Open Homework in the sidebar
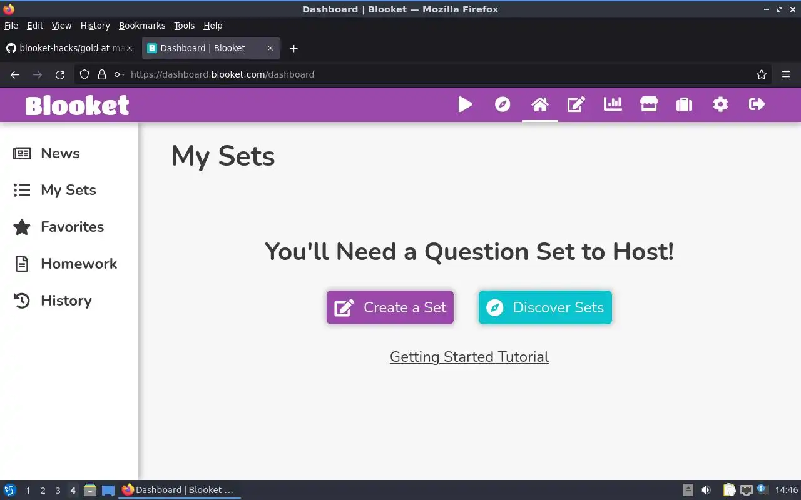 [65, 264]
